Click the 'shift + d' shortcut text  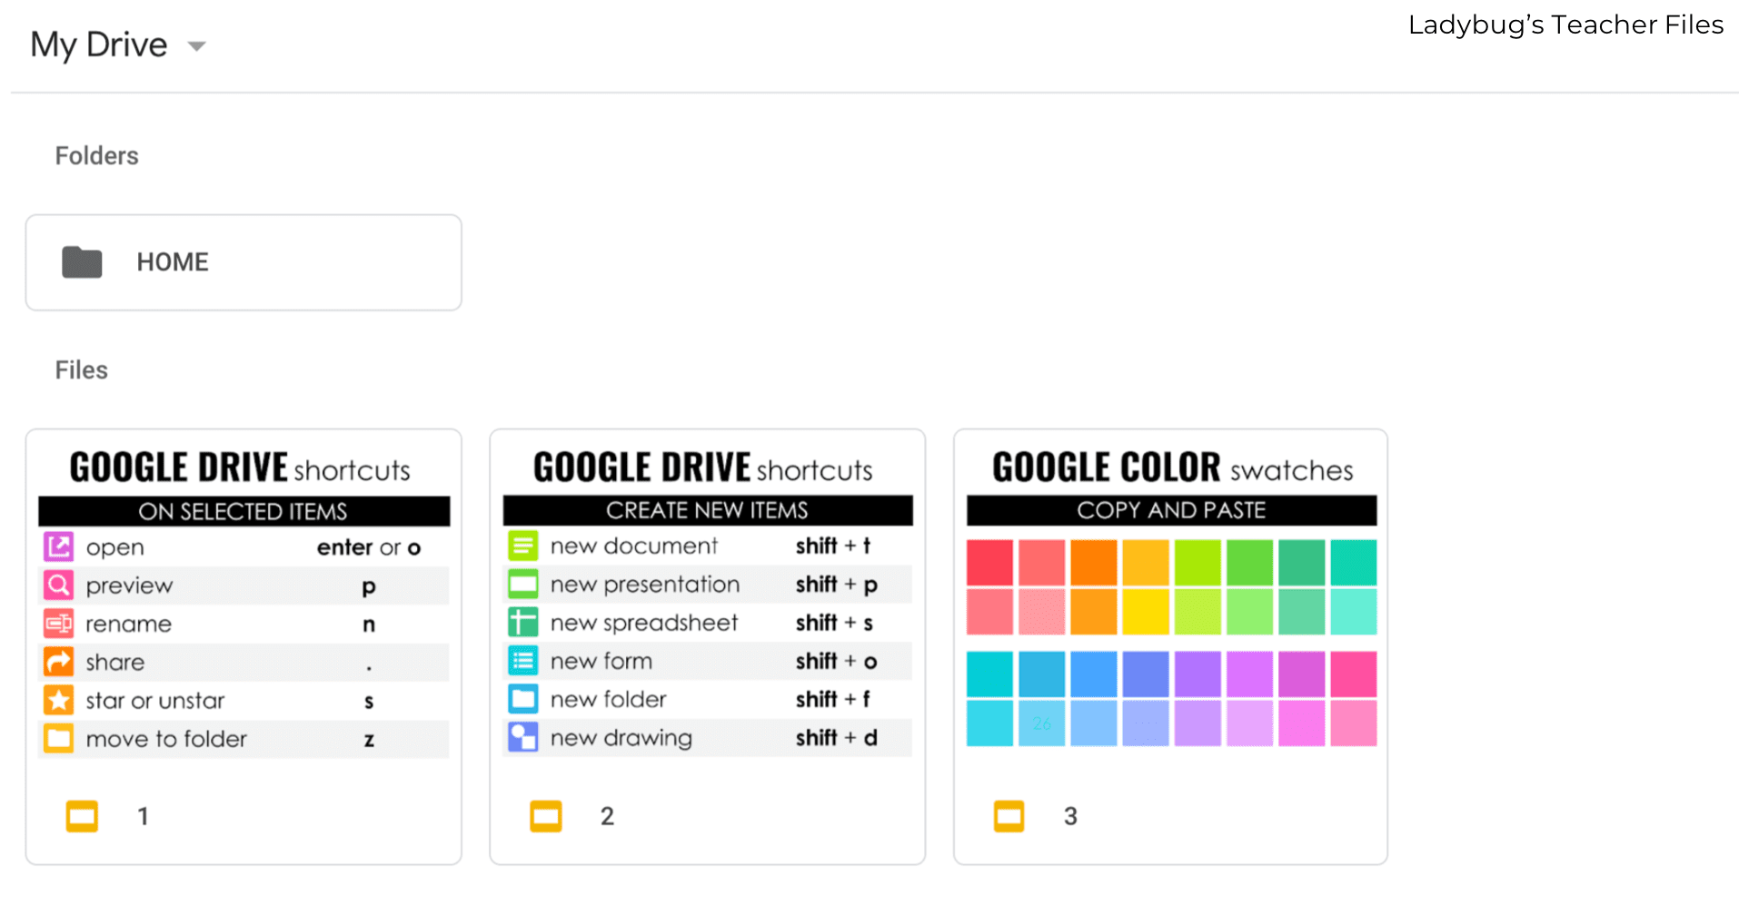pyautogui.click(x=836, y=738)
